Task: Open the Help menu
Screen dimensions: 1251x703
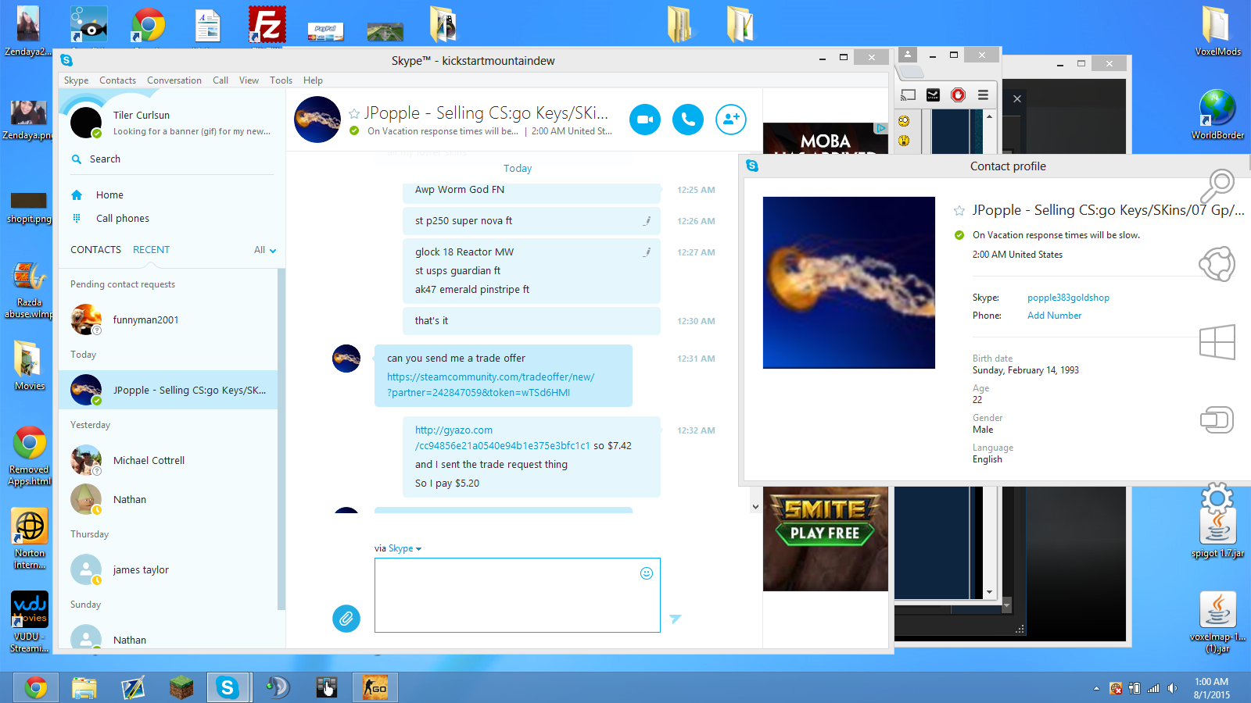Action: click(313, 80)
